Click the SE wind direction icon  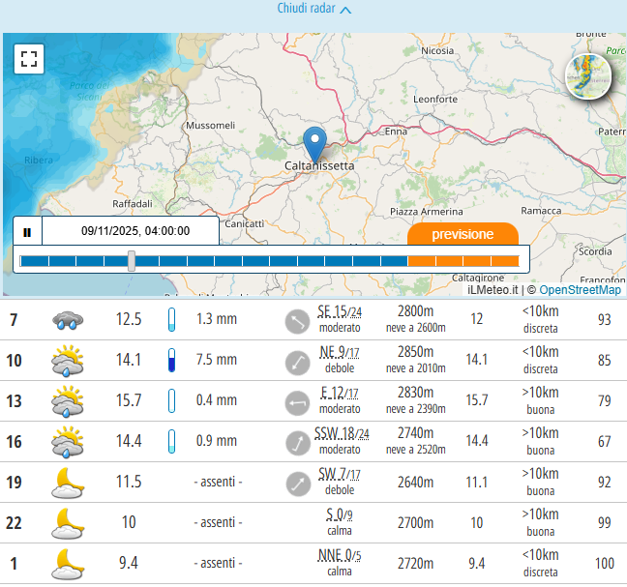click(x=296, y=320)
